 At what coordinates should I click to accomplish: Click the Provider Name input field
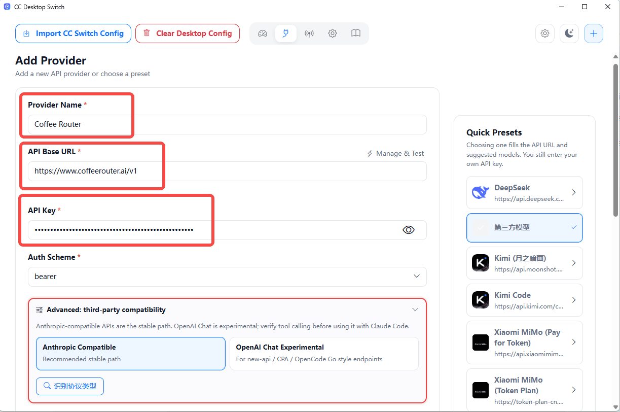pyautogui.click(x=227, y=124)
